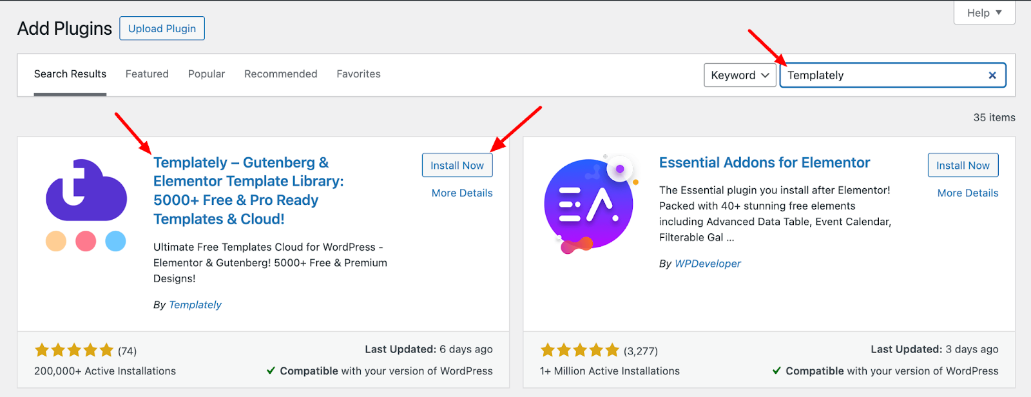Visit the Templately author link
This screenshot has height=397, width=1031.
[x=195, y=305]
